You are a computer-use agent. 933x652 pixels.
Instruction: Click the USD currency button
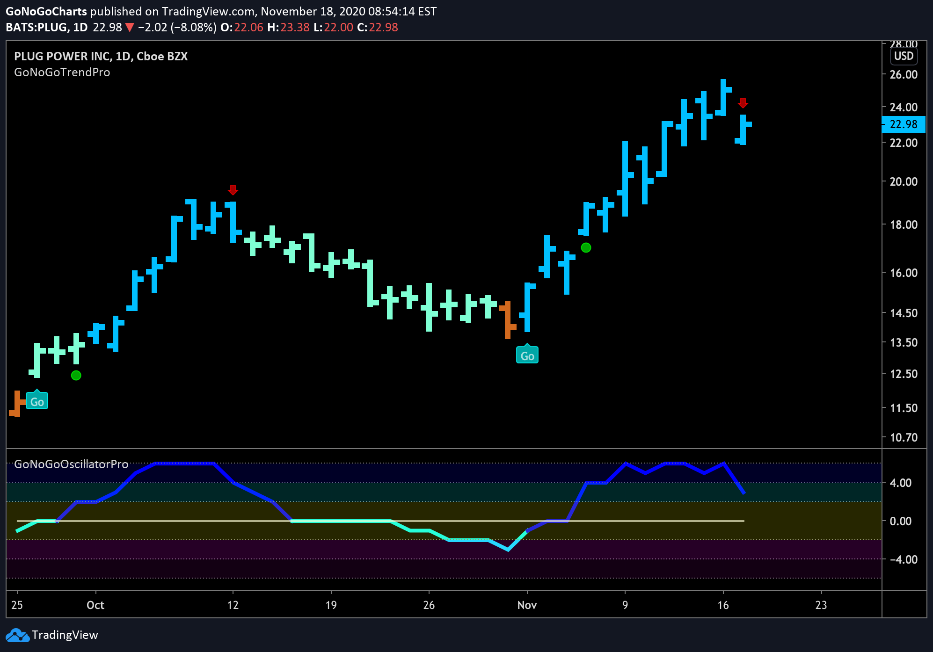(904, 56)
